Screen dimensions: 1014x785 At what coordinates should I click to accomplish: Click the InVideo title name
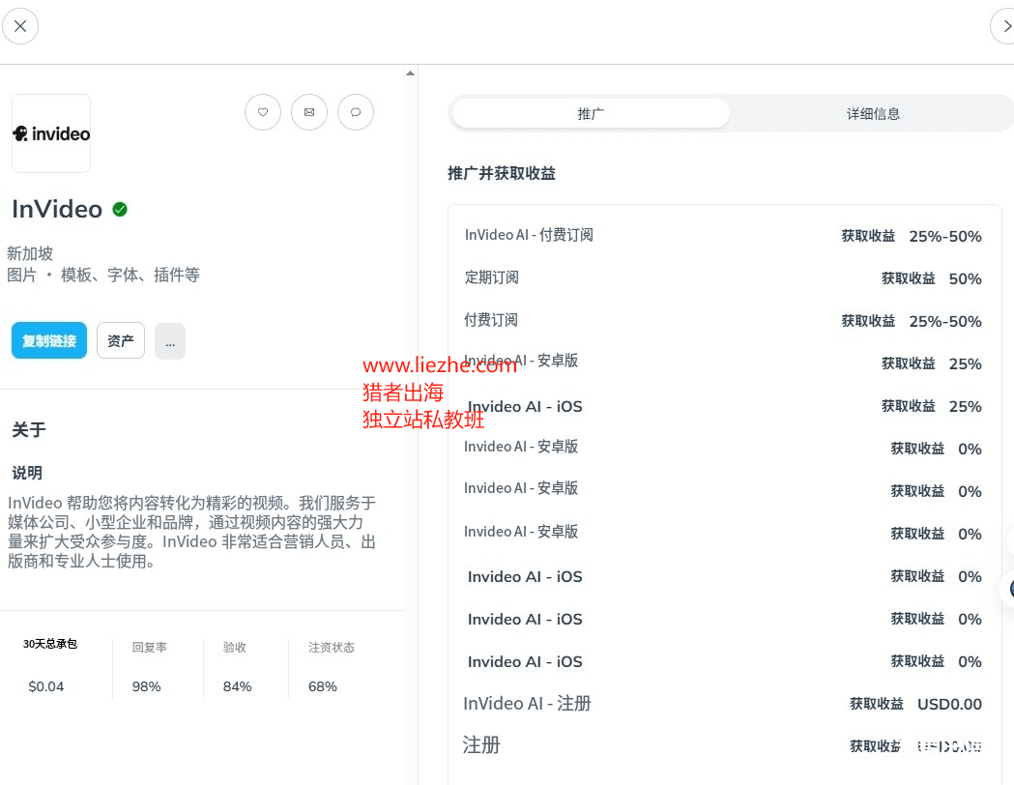coord(57,210)
